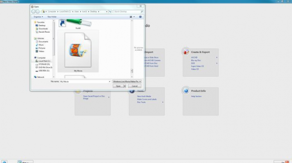Select Local Disk (C:) in navigation pane
This screenshot has width=292, height=163.
(44, 61)
